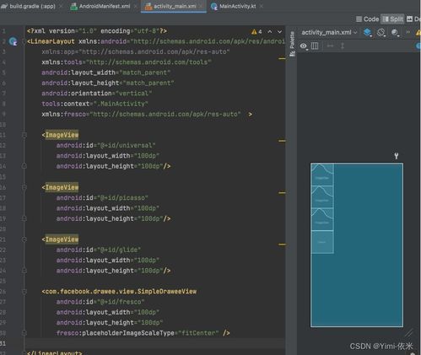Select the first ImageView in the blueprint preview

(322, 175)
